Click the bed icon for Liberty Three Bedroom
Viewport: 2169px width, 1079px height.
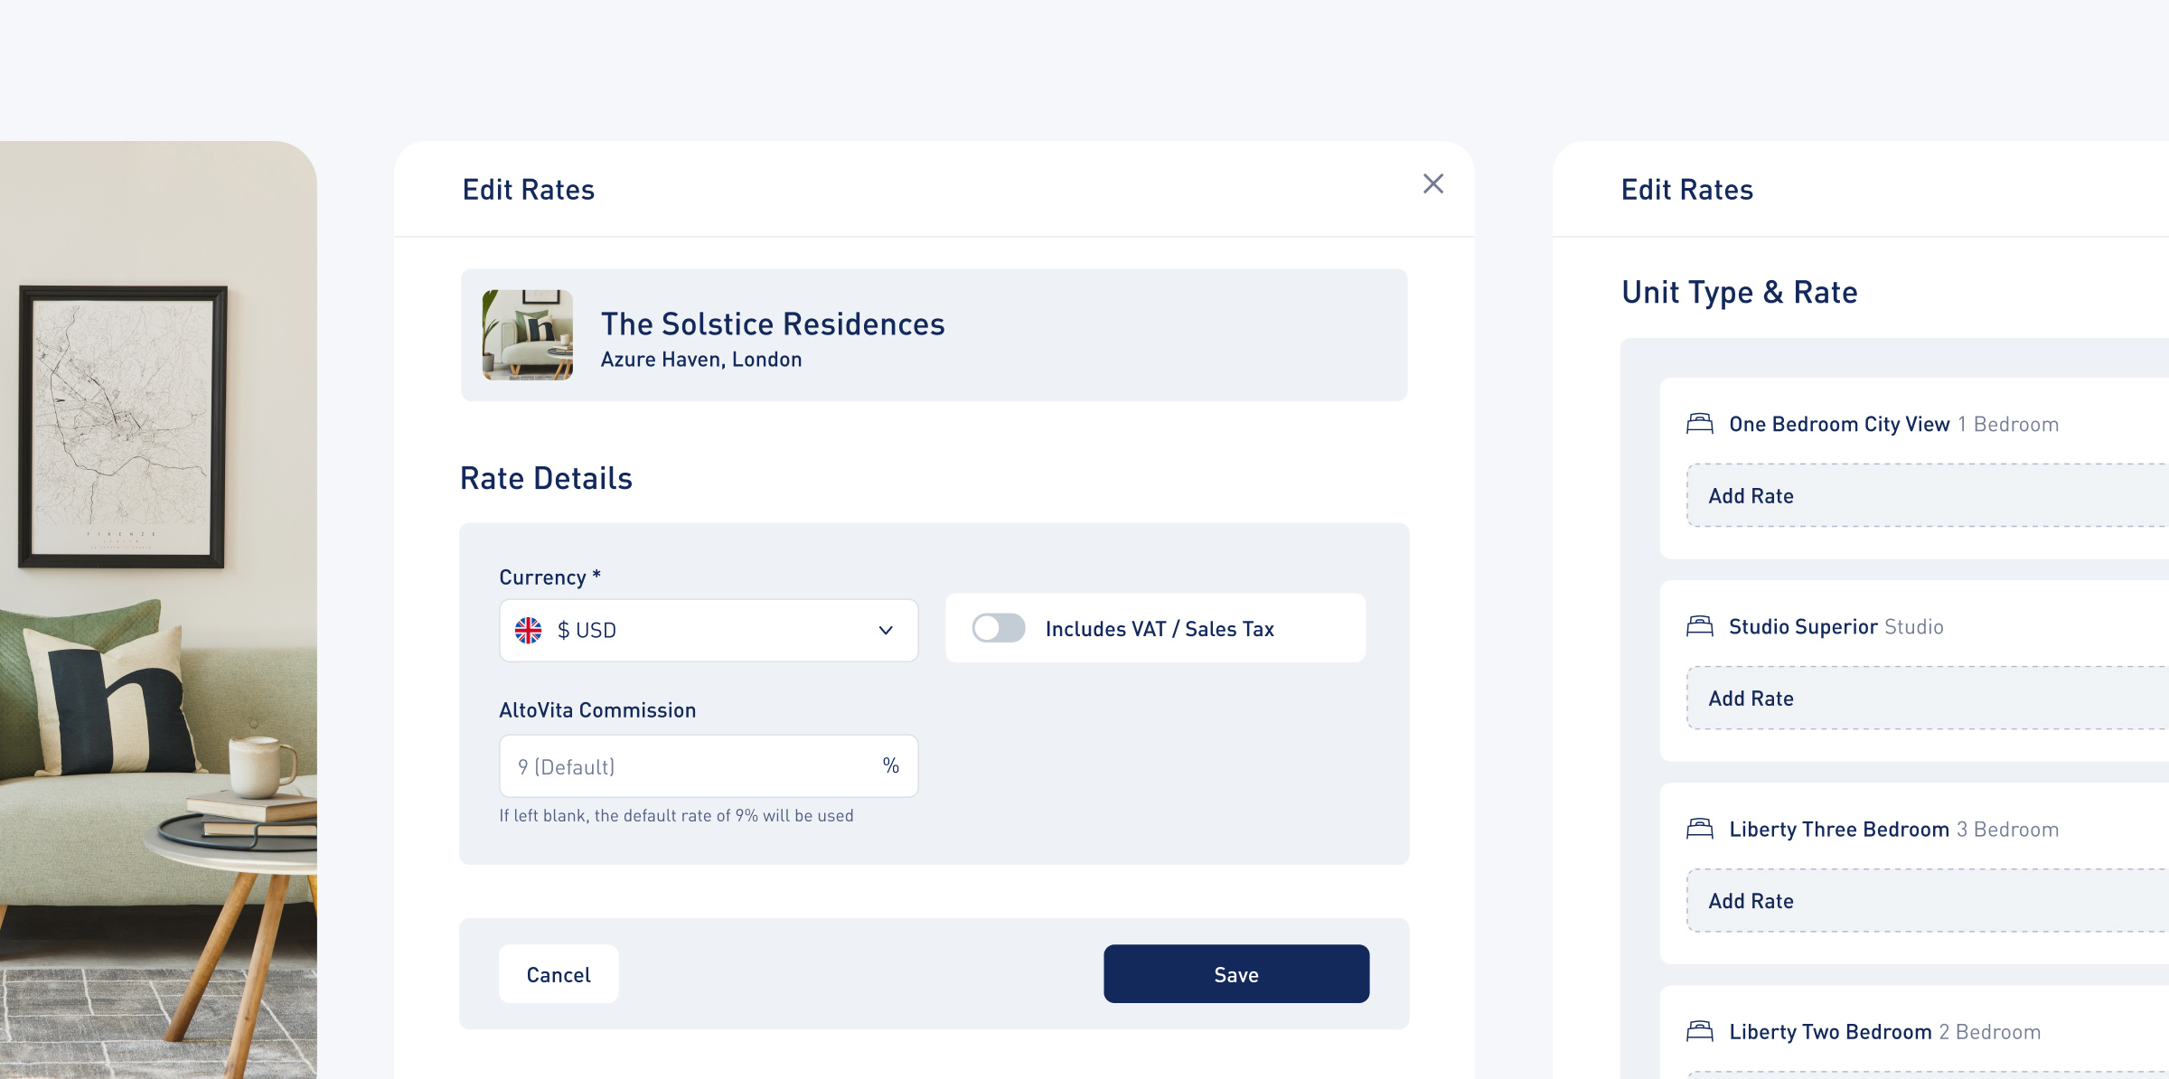(1701, 829)
